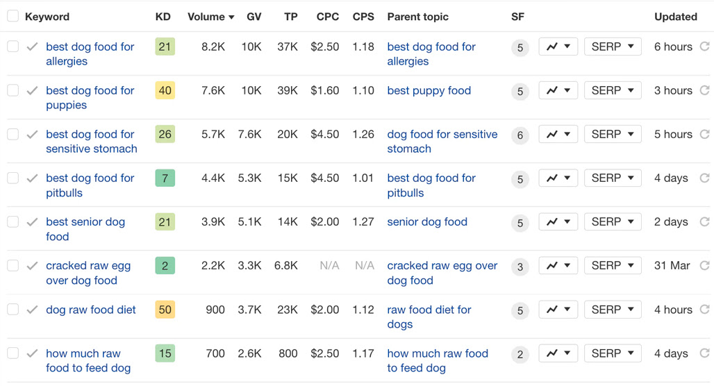Click SF badge 6 for sensitive stomach row
The image size is (714, 386).
coord(520,135)
